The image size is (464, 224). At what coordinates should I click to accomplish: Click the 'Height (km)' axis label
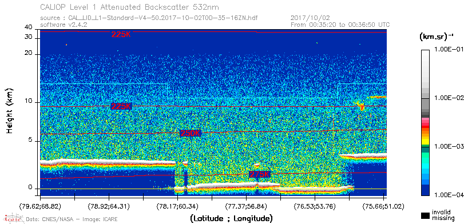coord(10,110)
